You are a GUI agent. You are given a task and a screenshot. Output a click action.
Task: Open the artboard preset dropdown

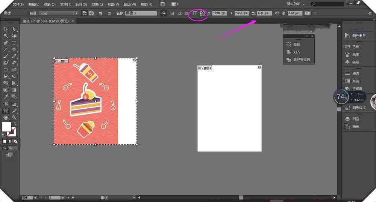click(x=59, y=13)
